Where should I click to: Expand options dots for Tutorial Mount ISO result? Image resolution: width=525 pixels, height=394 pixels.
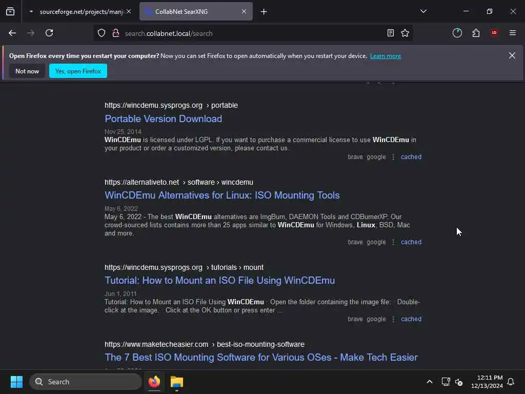(393, 319)
